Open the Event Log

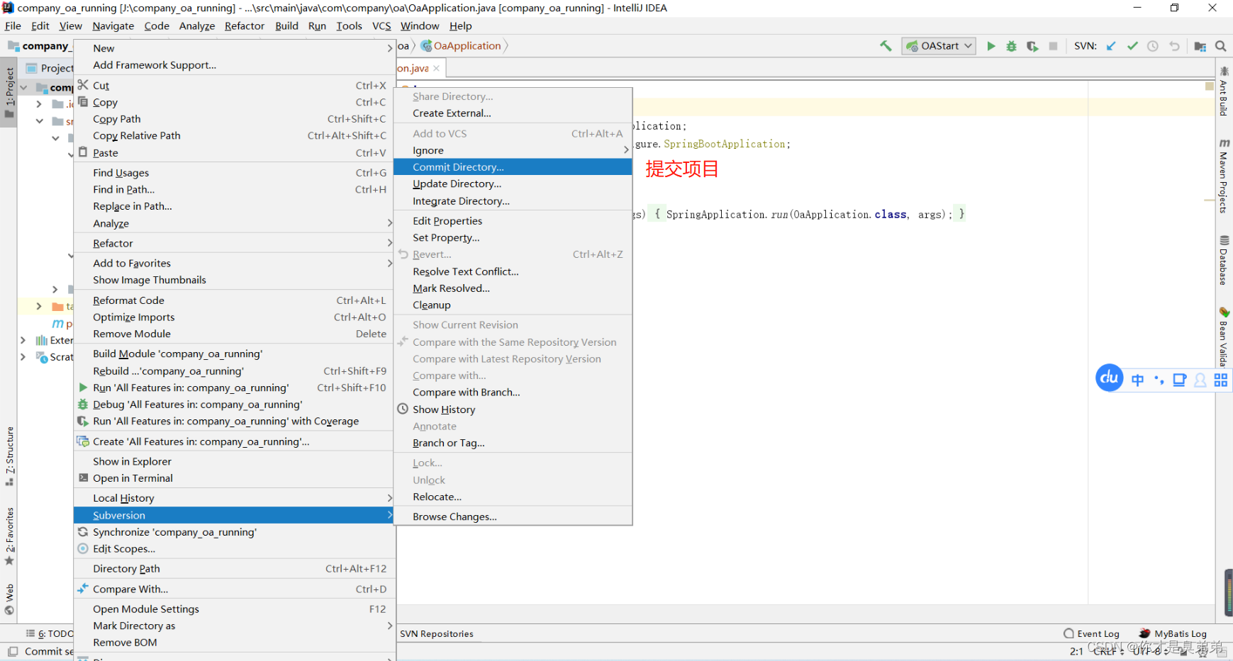click(x=1091, y=633)
